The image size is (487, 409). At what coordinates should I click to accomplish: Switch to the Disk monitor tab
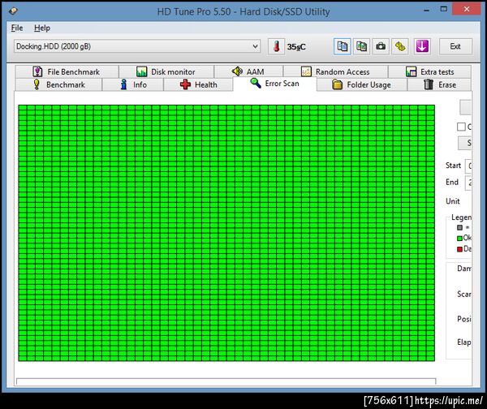(166, 71)
